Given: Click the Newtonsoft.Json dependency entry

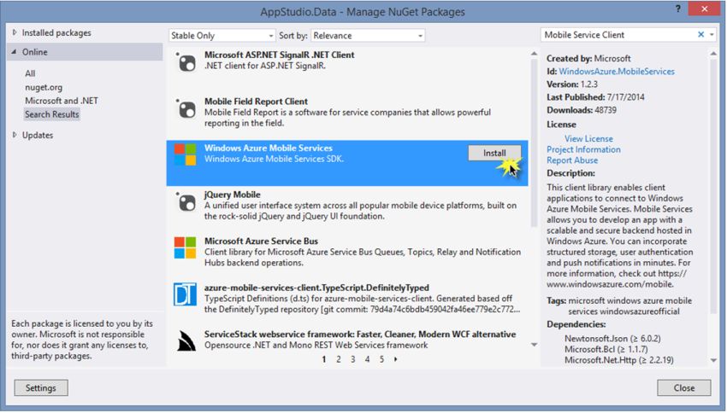Looking at the screenshot, I should pos(612,338).
